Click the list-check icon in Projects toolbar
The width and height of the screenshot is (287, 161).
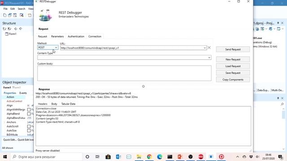(270, 29)
